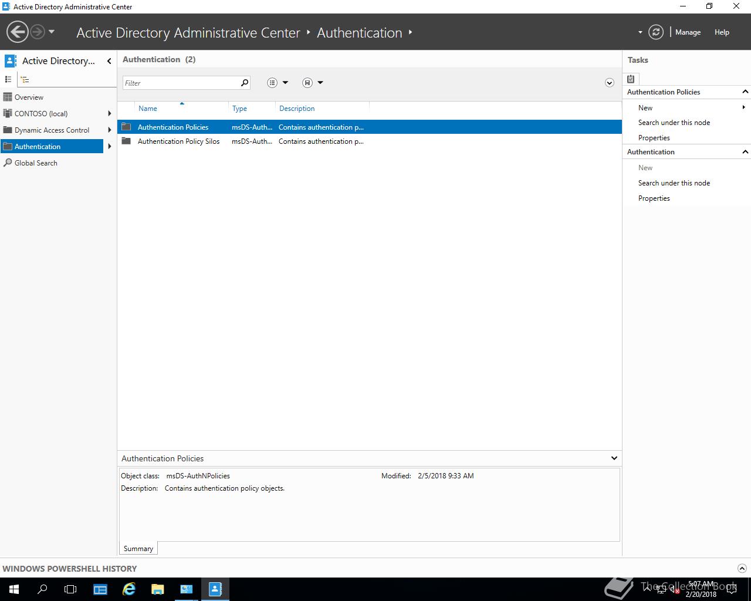
Task: Click the taskbar search icon
Action: [x=42, y=589]
